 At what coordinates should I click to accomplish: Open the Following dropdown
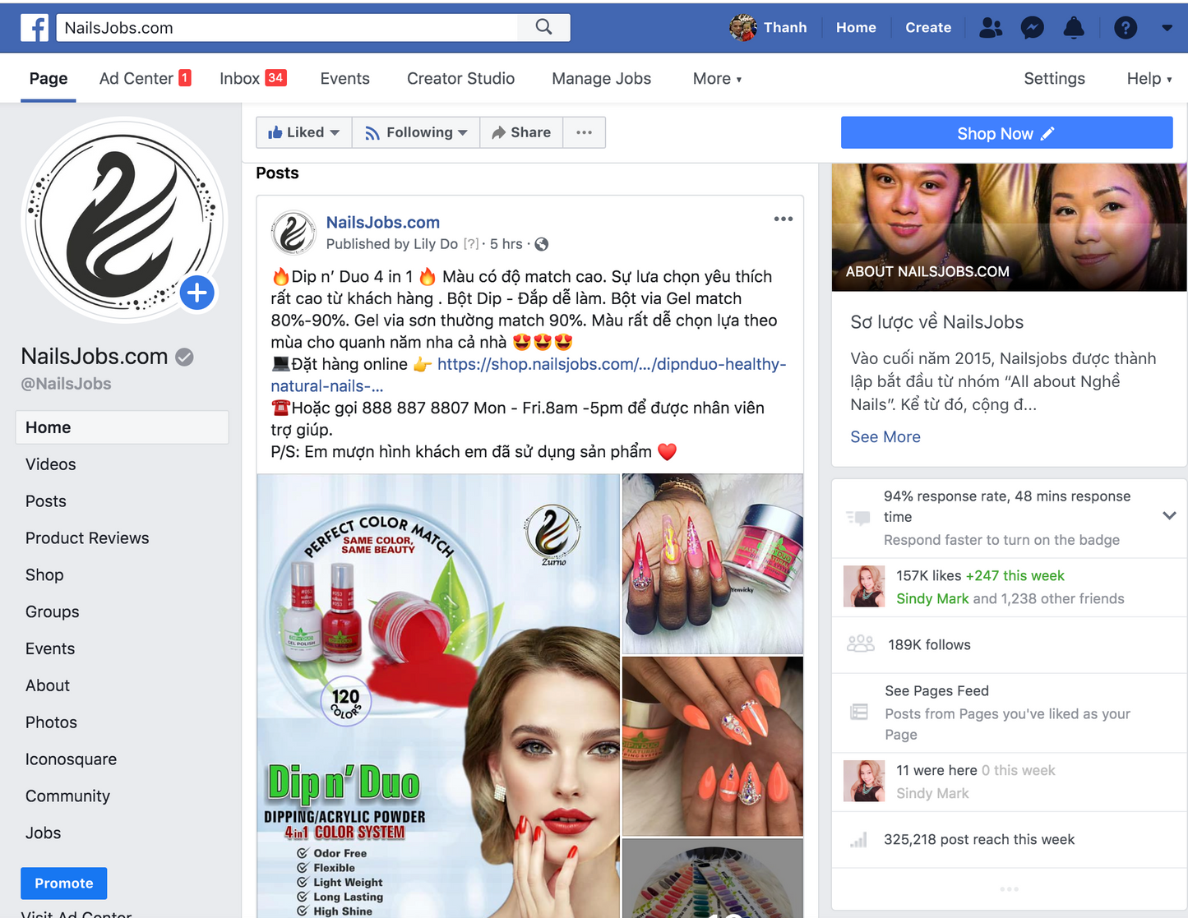coord(416,132)
